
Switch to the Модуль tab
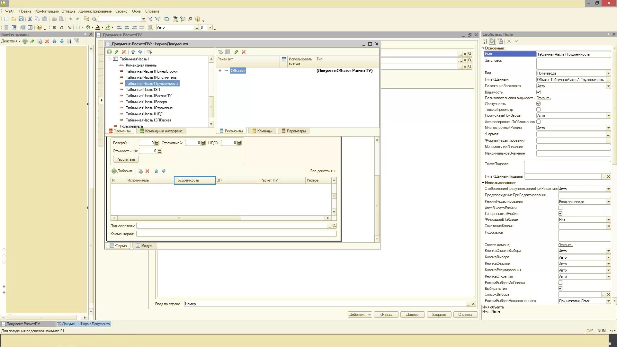[x=144, y=246]
